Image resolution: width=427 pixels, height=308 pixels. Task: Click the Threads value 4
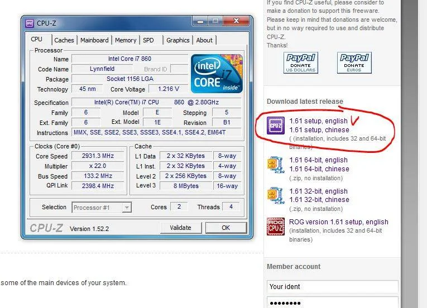pyautogui.click(x=231, y=206)
